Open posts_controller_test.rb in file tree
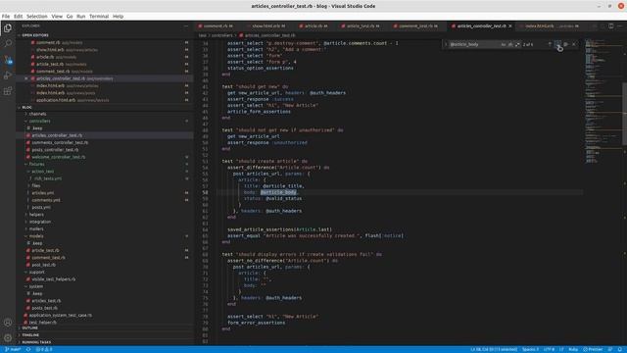627x353 pixels. click(x=105, y=150)
